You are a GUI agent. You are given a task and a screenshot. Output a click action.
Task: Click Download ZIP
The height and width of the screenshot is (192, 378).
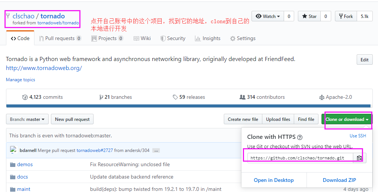click(x=339, y=180)
